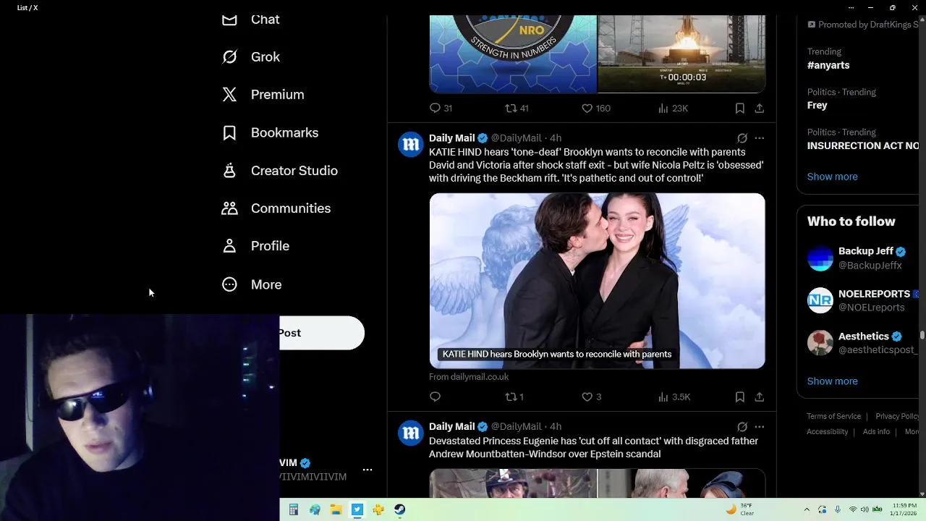Bookmark the Brooklyn Beckham post
The image size is (926, 521).
pos(739,397)
